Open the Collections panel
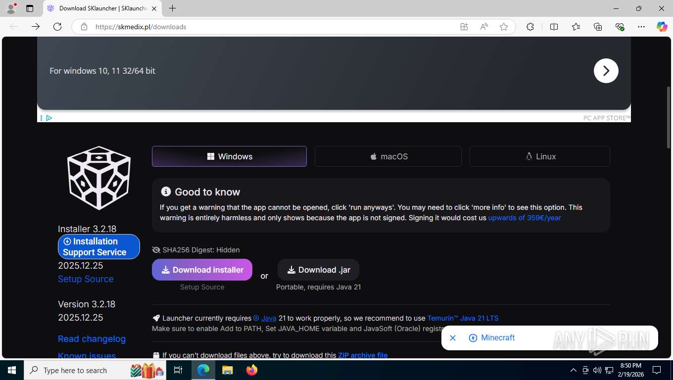Viewport: 673px width, 380px height. [598, 27]
